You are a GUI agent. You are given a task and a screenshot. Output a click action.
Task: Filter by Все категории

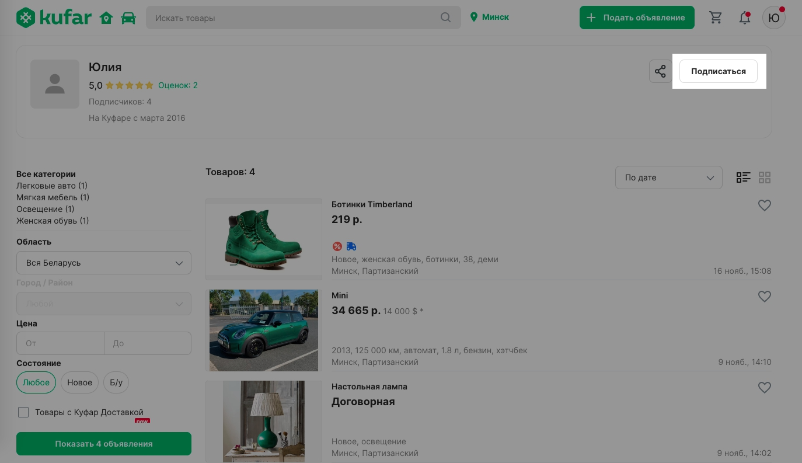pyautogui.click(x=46, y=174)
